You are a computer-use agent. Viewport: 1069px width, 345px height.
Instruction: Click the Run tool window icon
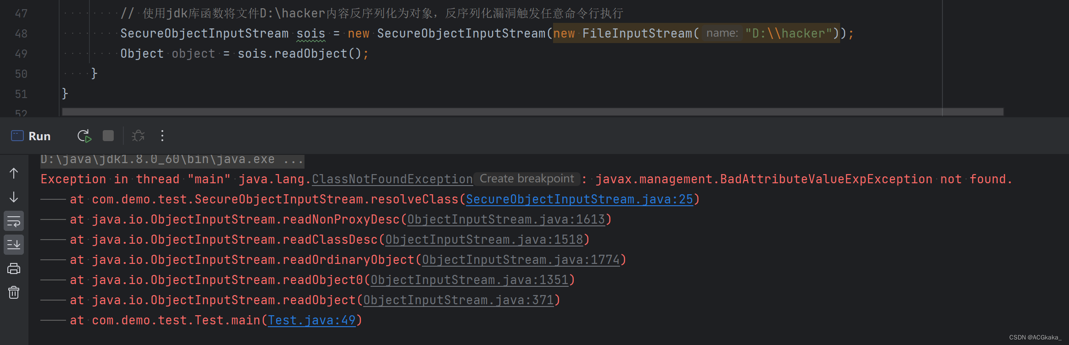pos(17,136)
